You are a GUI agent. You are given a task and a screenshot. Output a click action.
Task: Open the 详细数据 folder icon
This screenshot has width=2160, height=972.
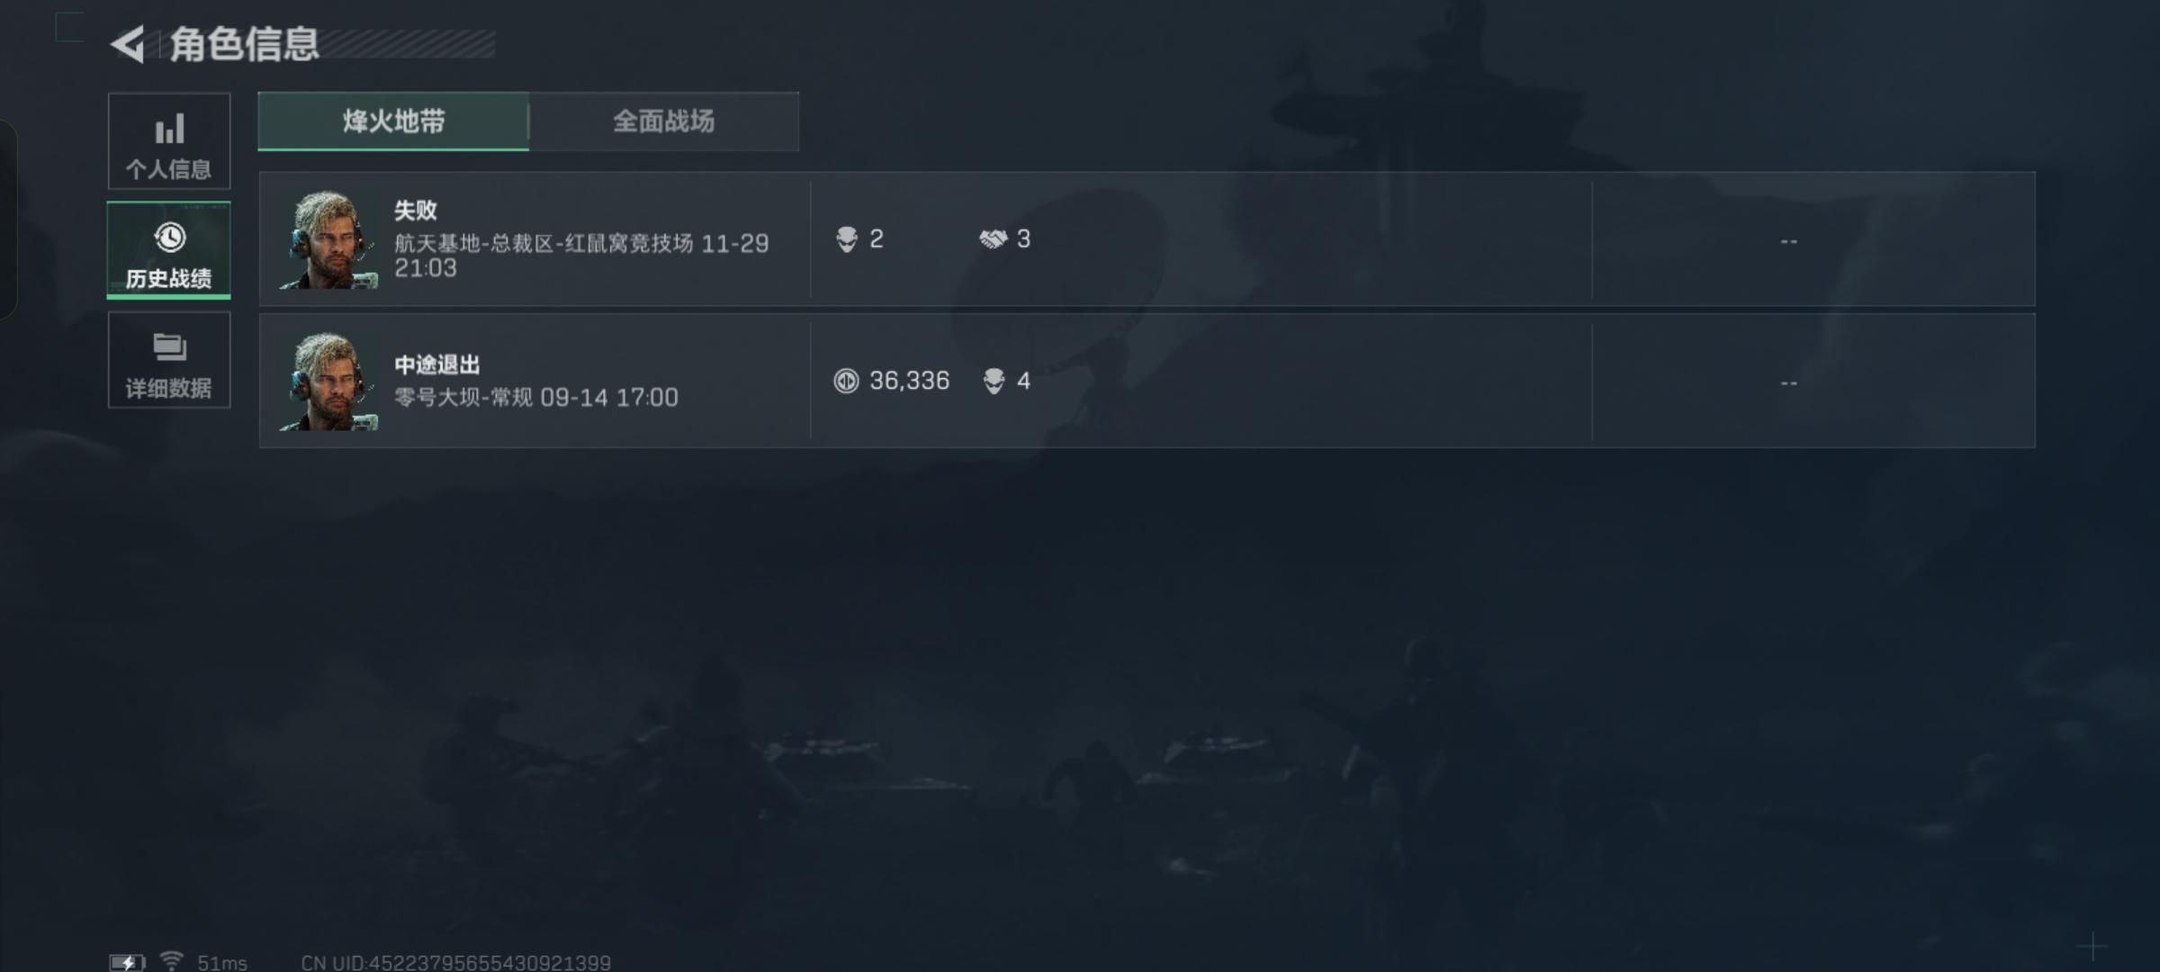tap(169, 346)
